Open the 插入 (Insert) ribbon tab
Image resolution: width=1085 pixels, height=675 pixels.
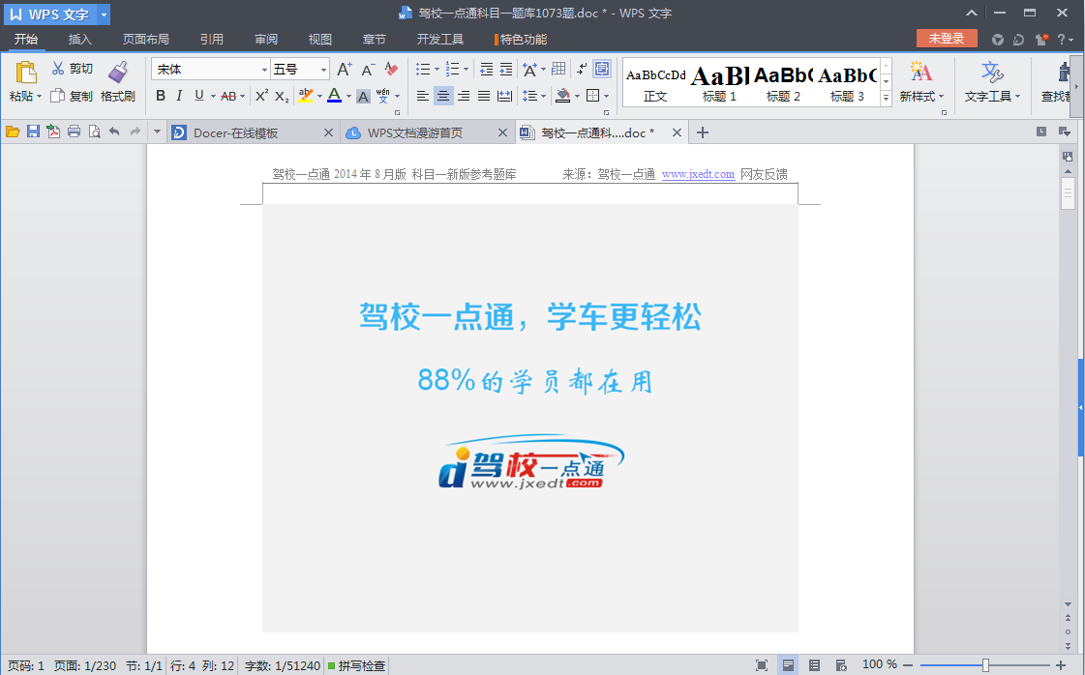(x=80, y=40)
